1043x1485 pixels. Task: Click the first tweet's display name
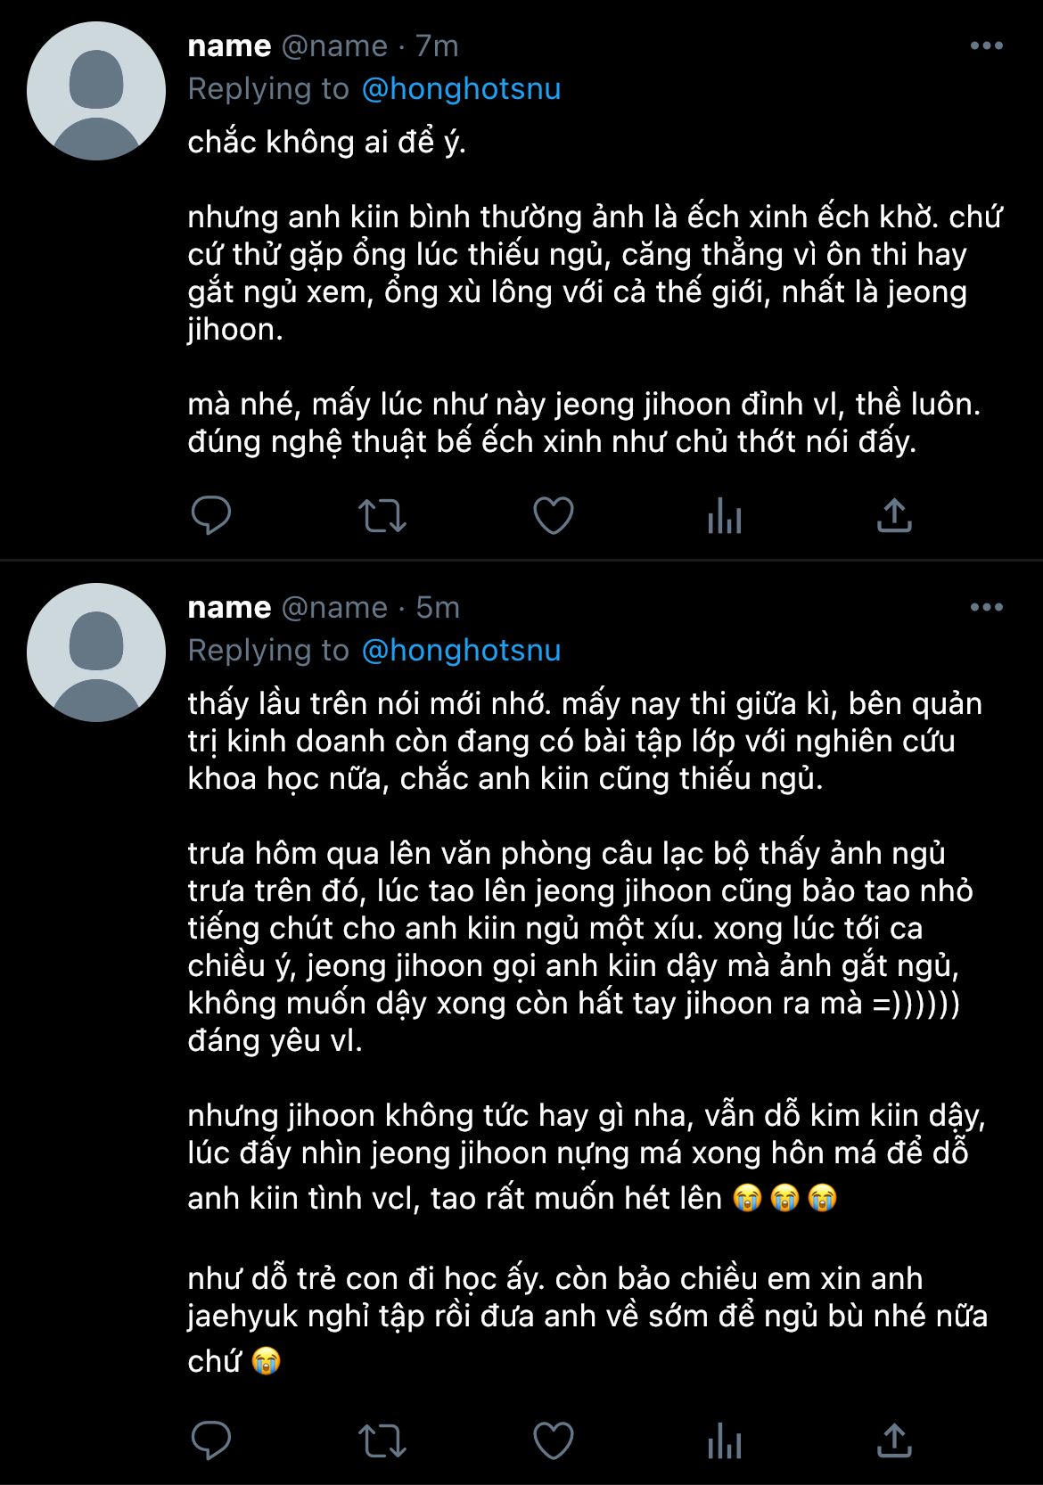click(229, 45)
